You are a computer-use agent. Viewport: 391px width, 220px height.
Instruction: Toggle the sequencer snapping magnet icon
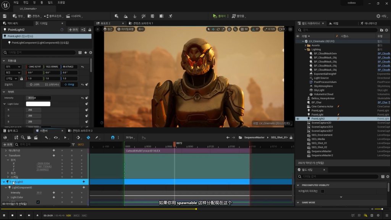112,137
